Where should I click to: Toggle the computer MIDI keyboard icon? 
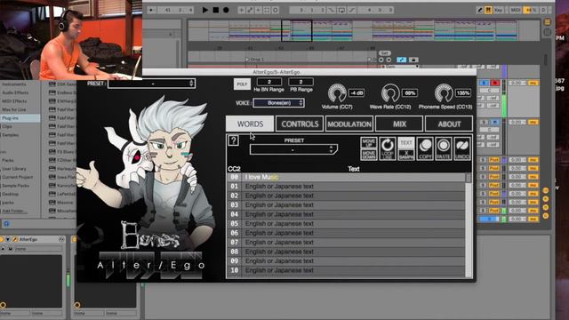tap(488, 10)
